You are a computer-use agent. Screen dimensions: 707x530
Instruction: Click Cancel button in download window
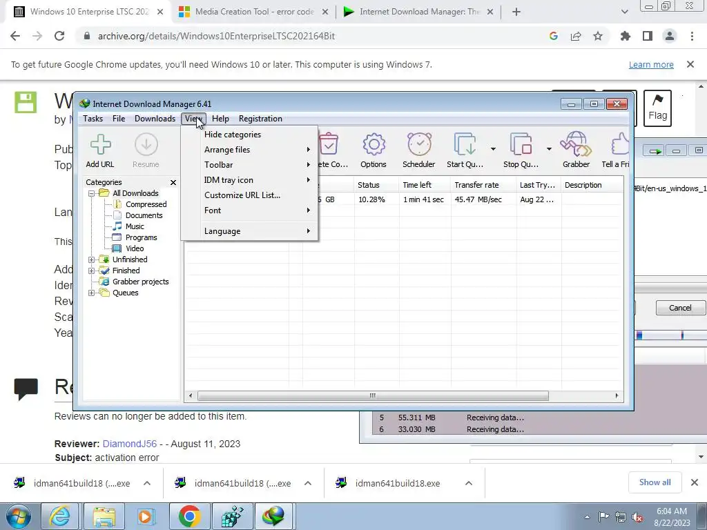pyautogui.click(x=680, y=308)
